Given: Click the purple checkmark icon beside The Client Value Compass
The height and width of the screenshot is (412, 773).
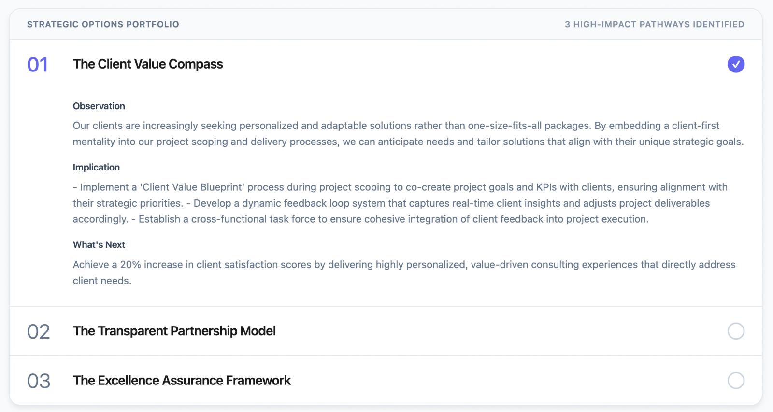Looking at the screenshot, I should (x=735, y=63).
